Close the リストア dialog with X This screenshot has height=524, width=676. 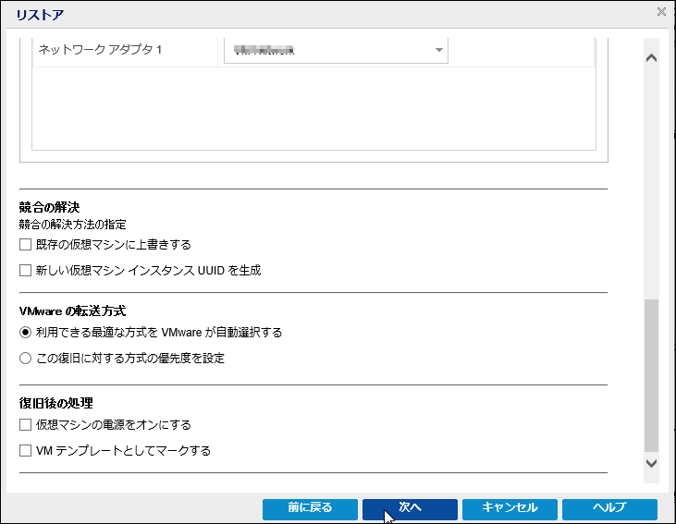(x=661, y=12)
